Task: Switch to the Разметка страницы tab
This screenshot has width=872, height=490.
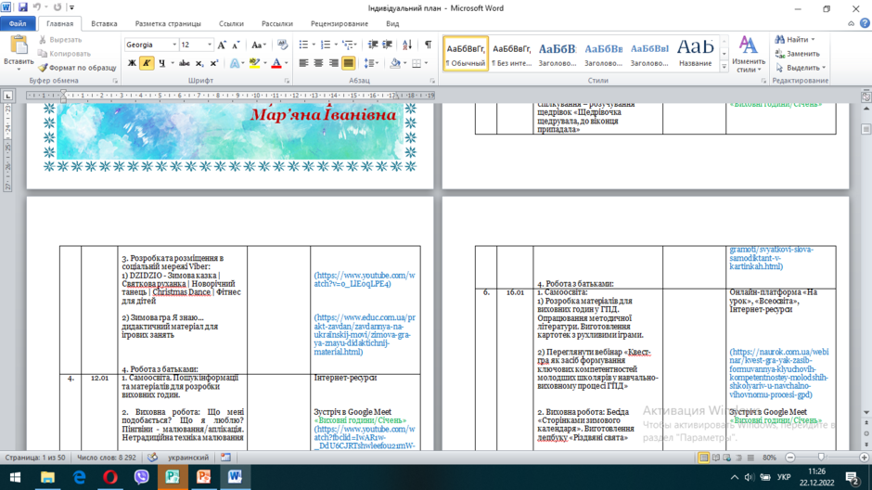Action: pos(168,24)
